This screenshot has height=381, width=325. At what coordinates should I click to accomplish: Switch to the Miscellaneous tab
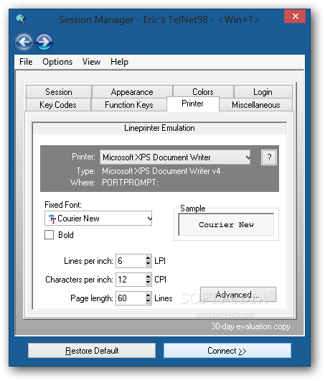pos(256,105)
